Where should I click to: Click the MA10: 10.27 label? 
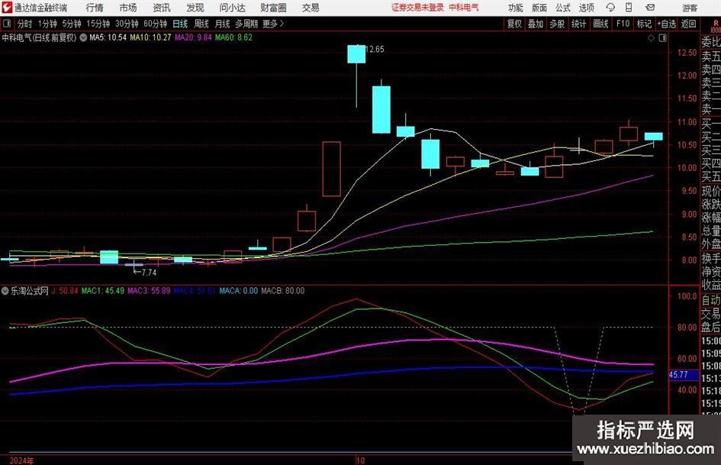pyautogui.click(x=150, y=37)
